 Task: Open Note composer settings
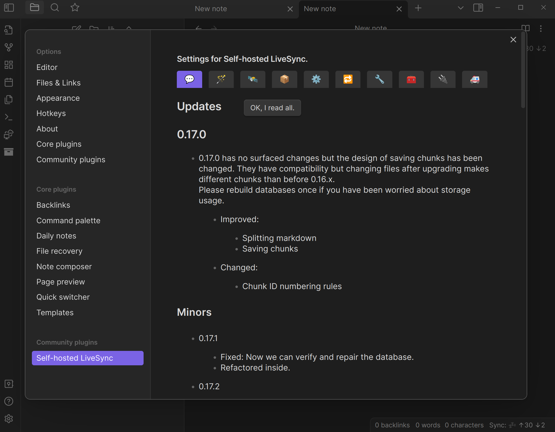(x=87, y=266)
